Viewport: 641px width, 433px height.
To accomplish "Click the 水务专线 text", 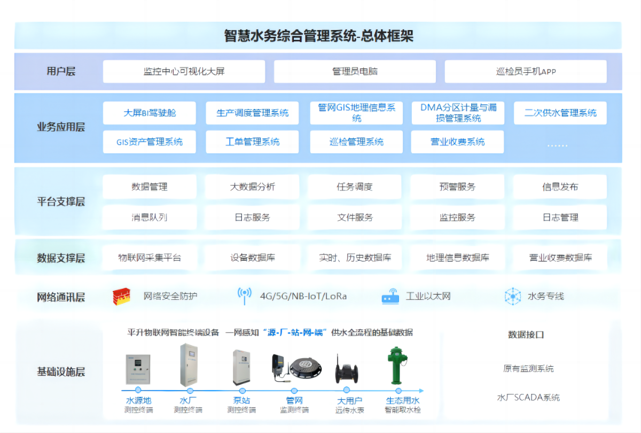I will (x=545, y=296).
